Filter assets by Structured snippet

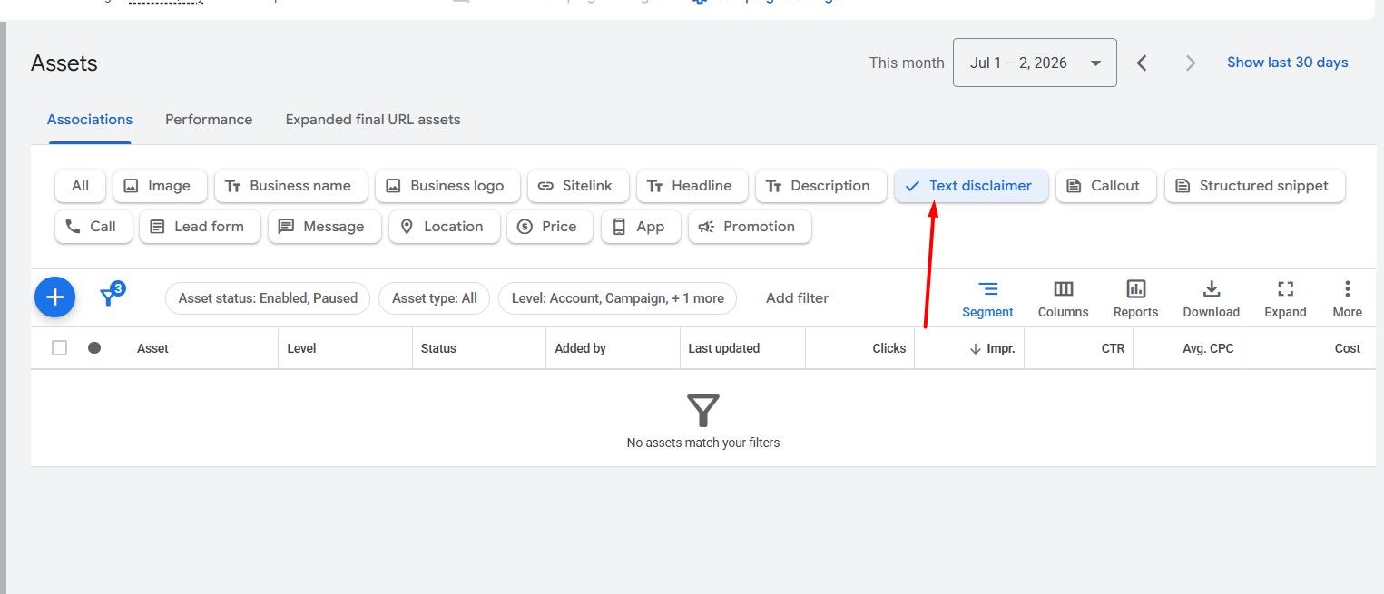click(1254, 186)
